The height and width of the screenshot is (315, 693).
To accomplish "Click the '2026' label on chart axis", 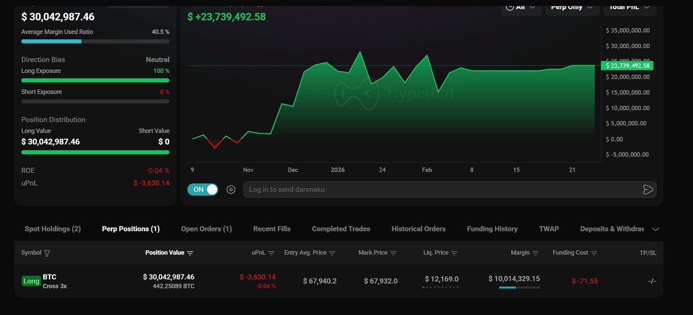I will point(337,170).
